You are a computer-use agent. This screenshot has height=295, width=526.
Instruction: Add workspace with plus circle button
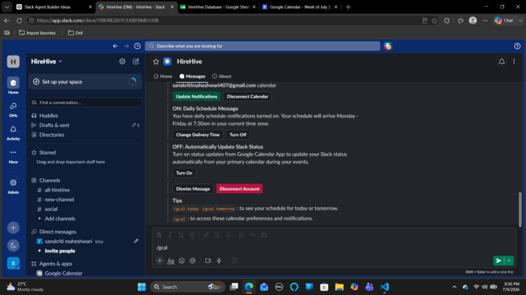13,228
